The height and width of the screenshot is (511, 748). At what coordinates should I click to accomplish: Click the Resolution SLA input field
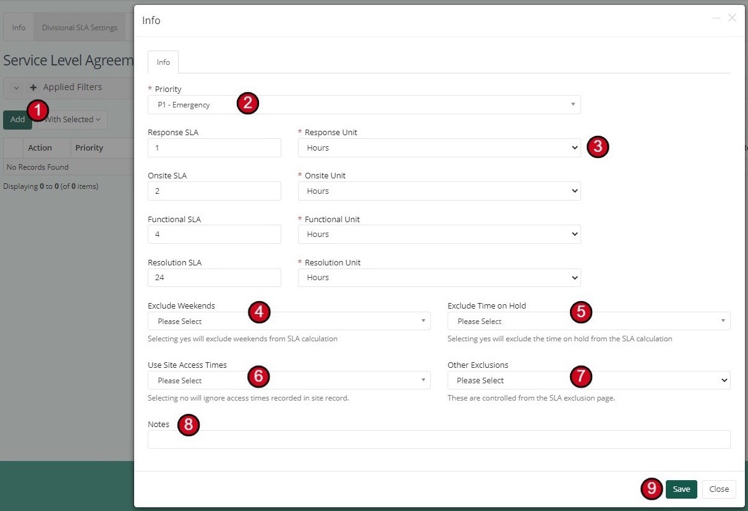(215, 278)
